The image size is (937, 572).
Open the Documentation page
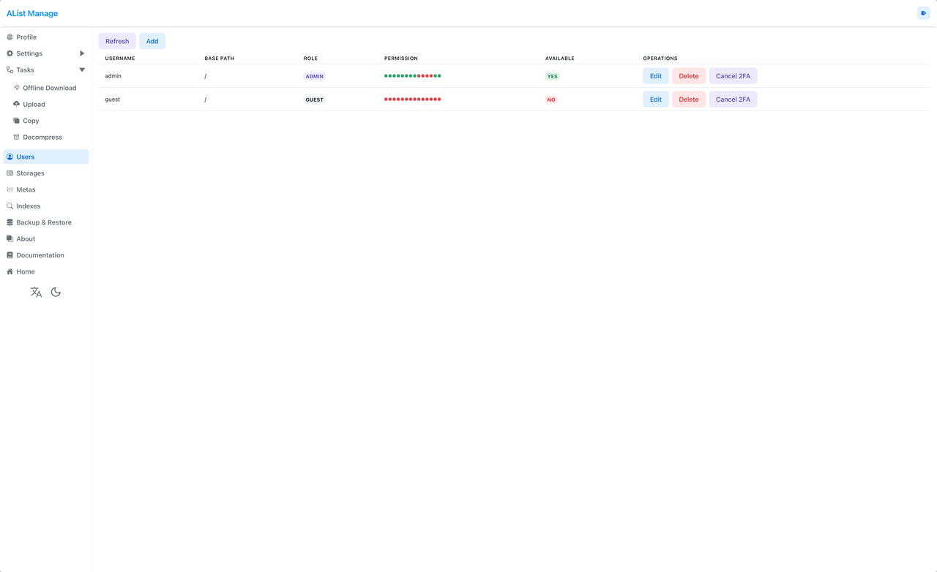[40, 255]
